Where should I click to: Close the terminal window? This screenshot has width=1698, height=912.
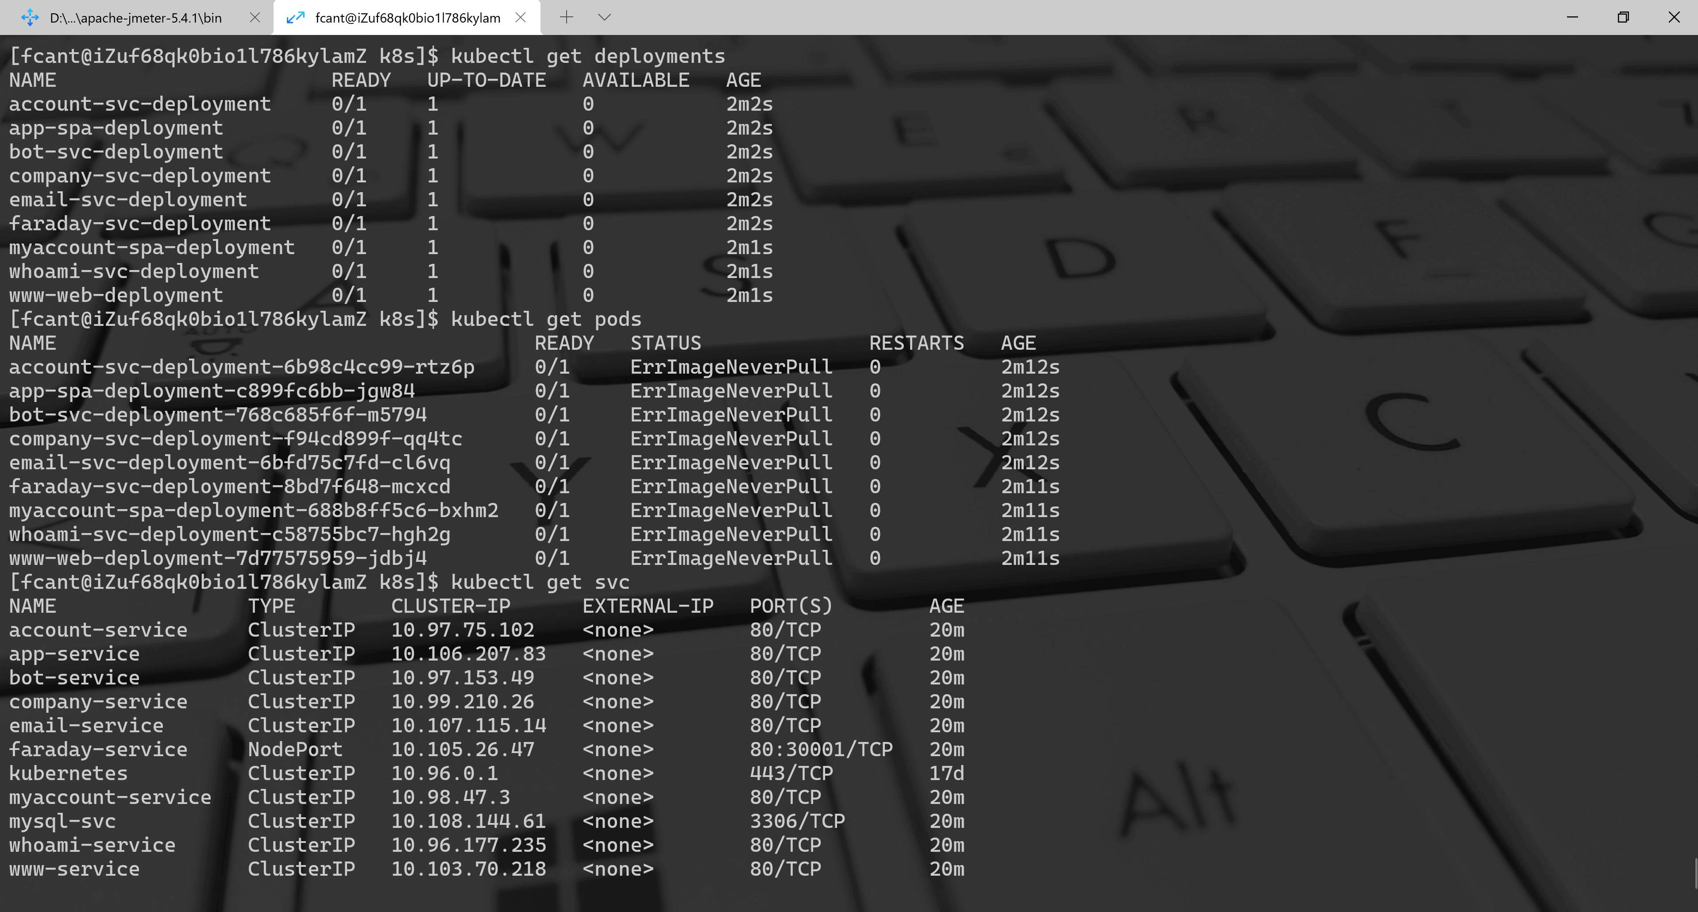click(x=1674, y=17)
